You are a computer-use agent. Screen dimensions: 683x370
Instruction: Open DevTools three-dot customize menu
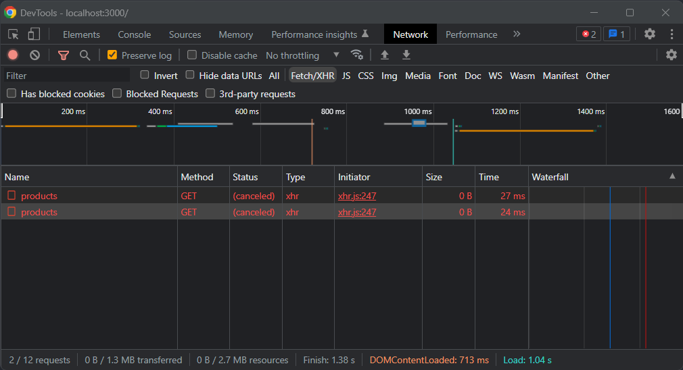coord(672,34)
